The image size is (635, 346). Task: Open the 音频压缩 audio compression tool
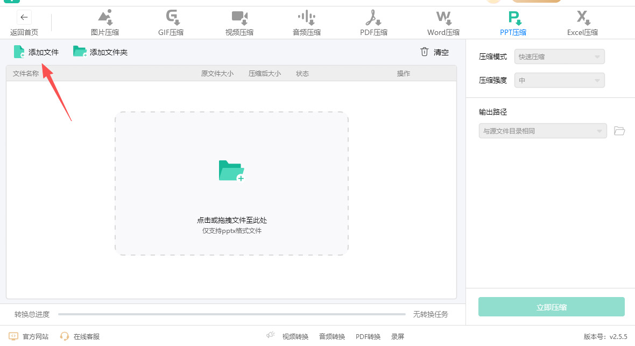306,23
